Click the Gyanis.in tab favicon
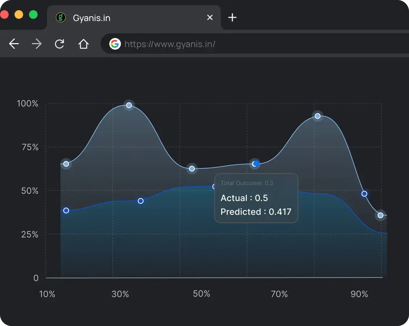Screen dimensions: 409x326 coord(61,17)
